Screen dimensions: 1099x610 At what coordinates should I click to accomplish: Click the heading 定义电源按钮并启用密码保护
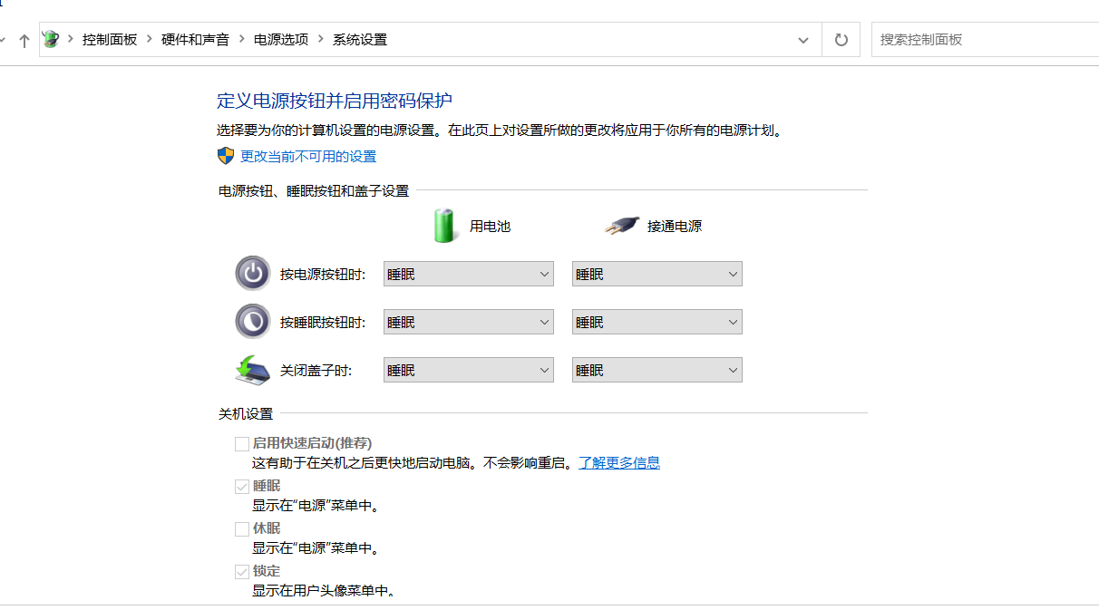tap(335, 101)
